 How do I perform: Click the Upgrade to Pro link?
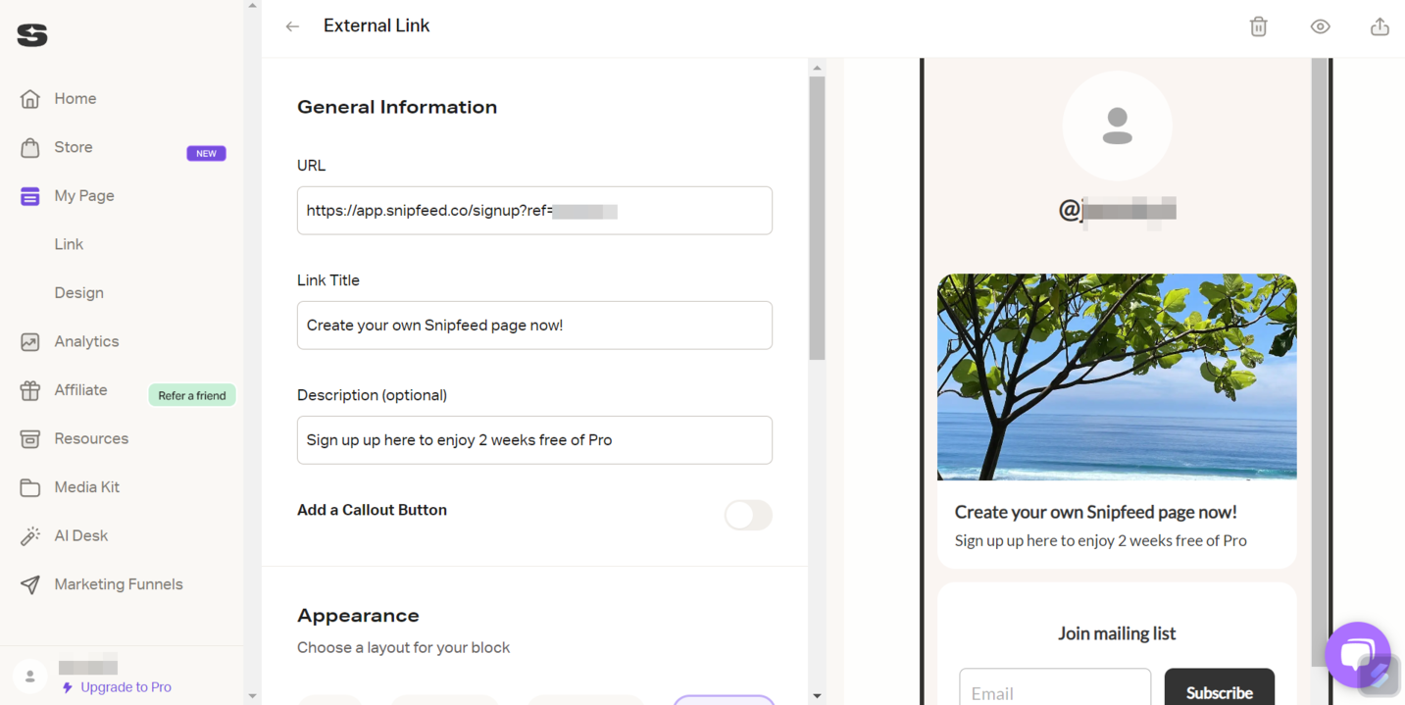(x=125, y=687)
